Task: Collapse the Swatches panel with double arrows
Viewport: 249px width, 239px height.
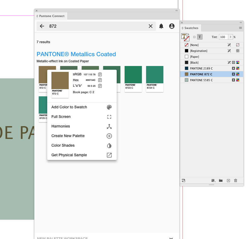Action: (241, 22)
